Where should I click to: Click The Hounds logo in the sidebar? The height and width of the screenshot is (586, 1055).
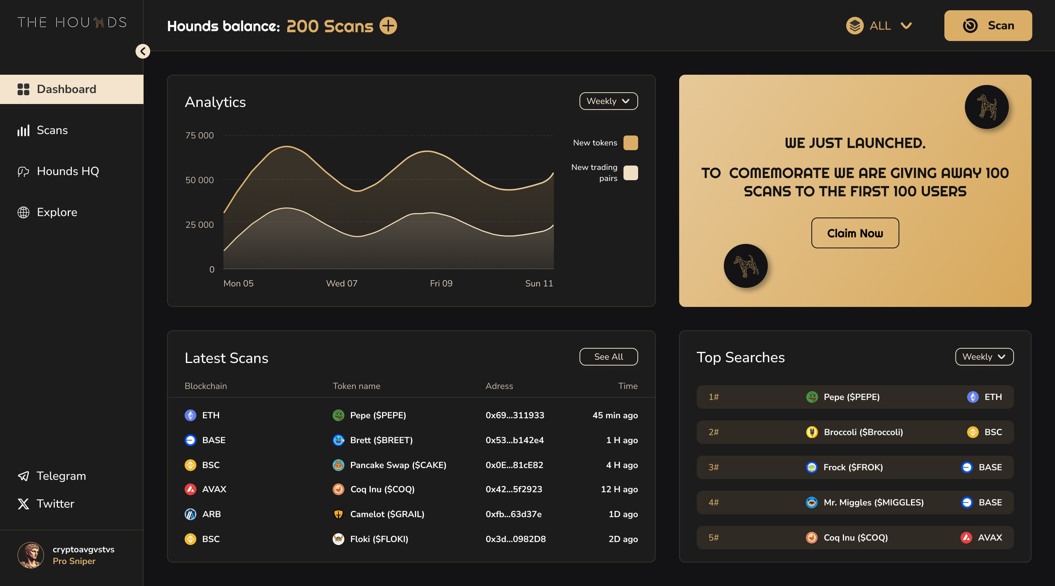[x=72, y=22]
